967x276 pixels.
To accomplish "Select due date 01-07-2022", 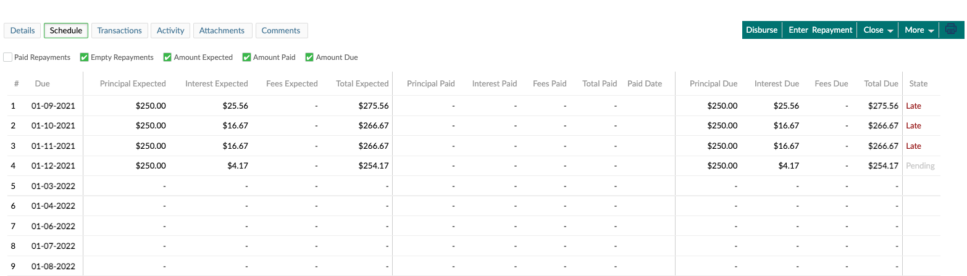I will 53,246.
